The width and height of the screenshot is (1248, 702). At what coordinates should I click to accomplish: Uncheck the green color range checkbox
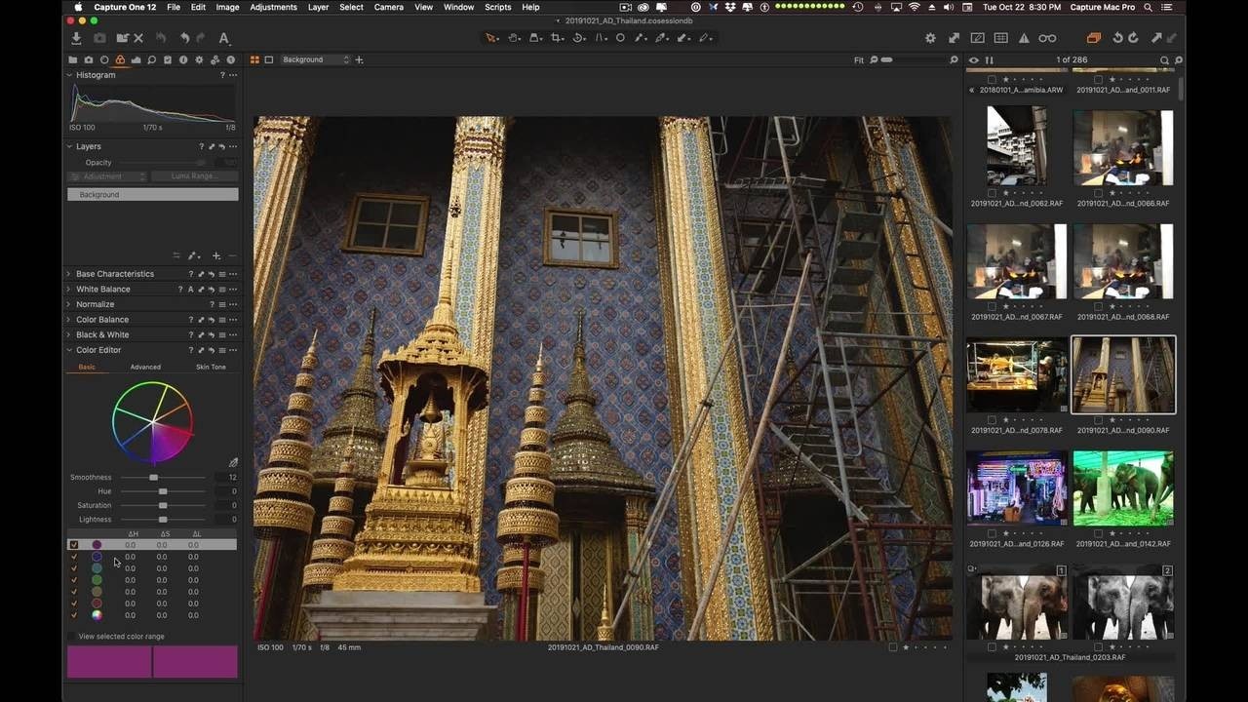(73, 580)
